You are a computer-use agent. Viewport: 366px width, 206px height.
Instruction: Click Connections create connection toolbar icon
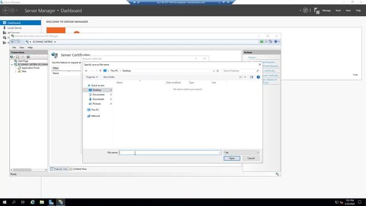click(x=12, y=57)
